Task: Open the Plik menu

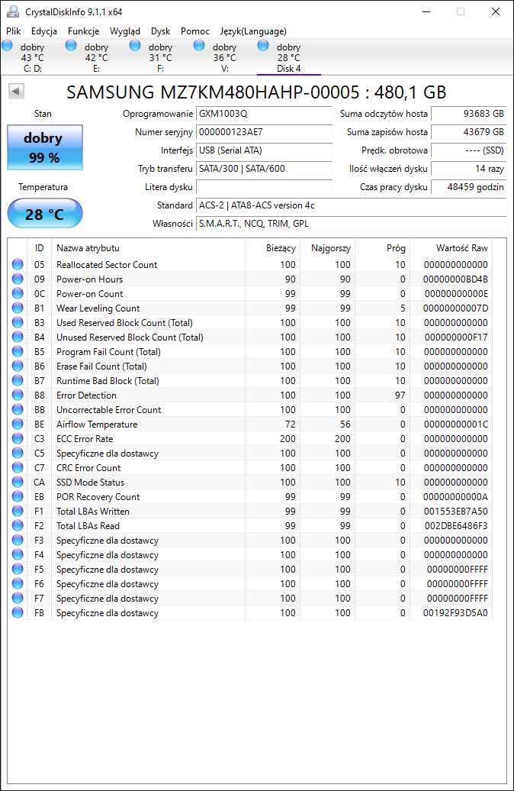Action: pyautogui.click(x=14, y=31)
